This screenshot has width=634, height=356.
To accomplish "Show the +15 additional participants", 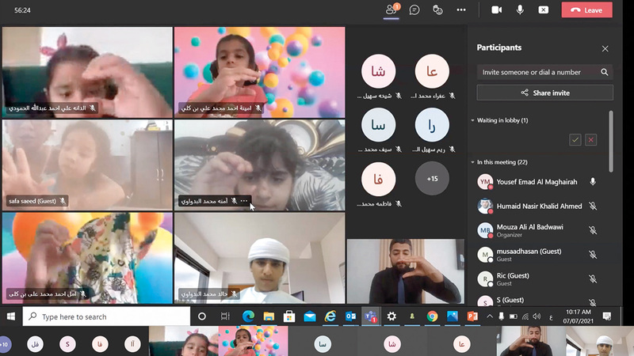I will pos(432,179).
